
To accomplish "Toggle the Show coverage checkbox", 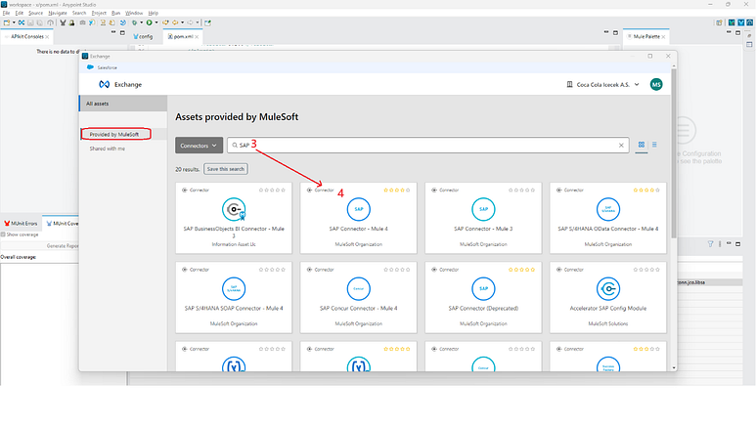I will coord(3,234).
